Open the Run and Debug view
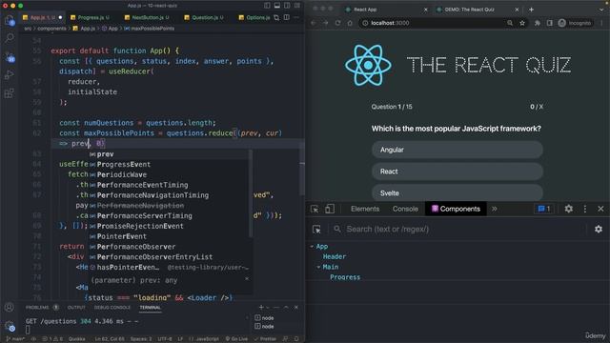 10,74
